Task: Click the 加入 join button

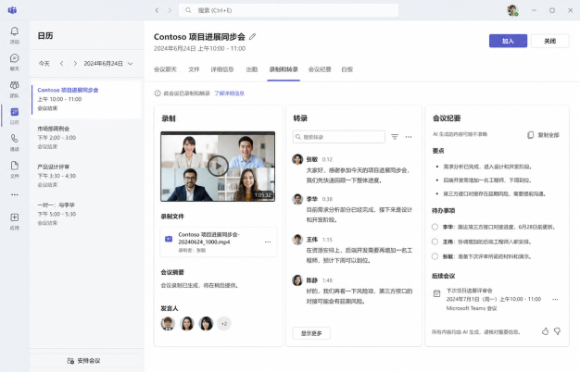Action: point(508,41)
